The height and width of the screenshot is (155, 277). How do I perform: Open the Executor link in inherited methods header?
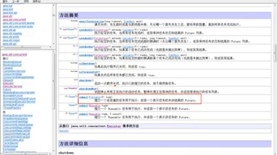[114, 126]
